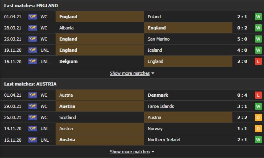
Task: Open the England vs Iceland 4:0 score
Action: (242, 50)
